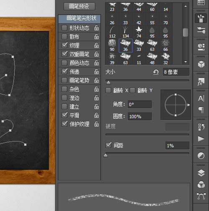Open the 传递 settings label
209x211 pixels.
tap(74, 72)
